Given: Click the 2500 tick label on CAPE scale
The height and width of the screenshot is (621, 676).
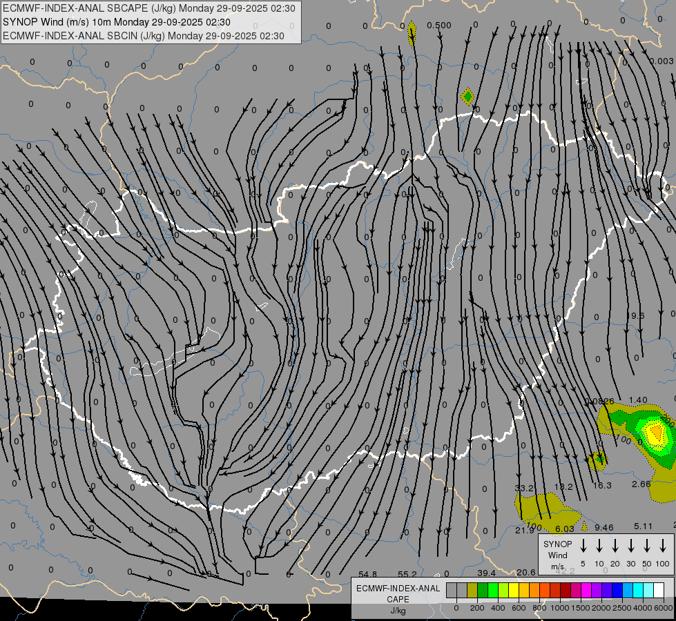Looking at the screenshot, I should pyautogui.click(x=622, y=608).
